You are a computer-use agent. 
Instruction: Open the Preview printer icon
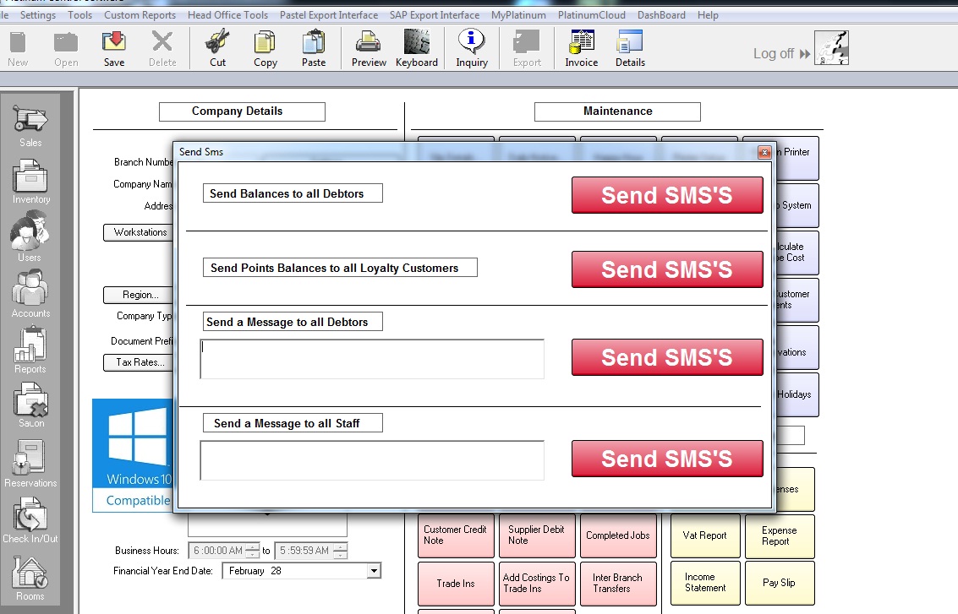pos(369,49)
